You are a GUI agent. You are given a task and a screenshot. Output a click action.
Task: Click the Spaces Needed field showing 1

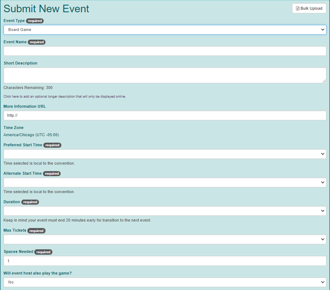tap(165, 261)
